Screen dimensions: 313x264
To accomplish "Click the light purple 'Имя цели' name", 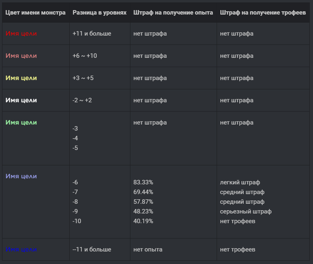I will pyautogui.click(x=21, y=176).
